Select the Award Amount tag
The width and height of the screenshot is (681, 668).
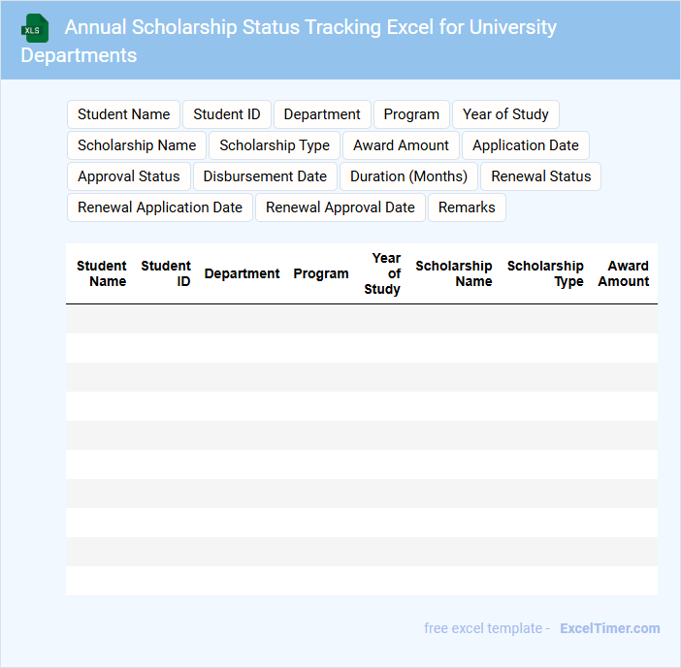(x=401, y=145)
